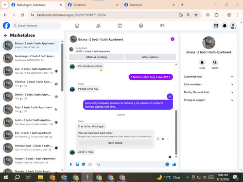Bookmark this page with the star icon
The height and width of the screenshot is (182, 243).
pos(196,15)
